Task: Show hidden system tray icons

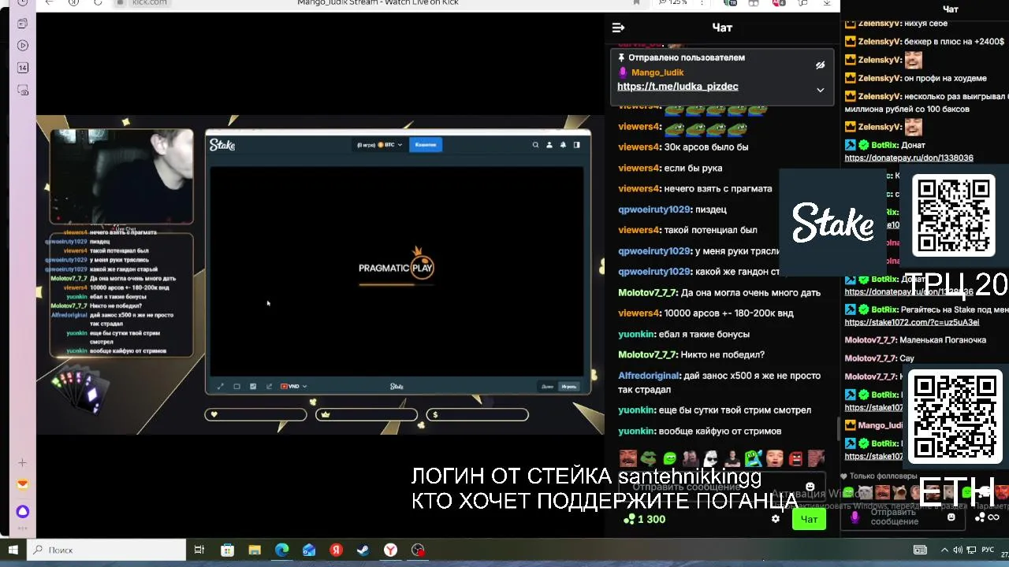Action: (944, 550)
